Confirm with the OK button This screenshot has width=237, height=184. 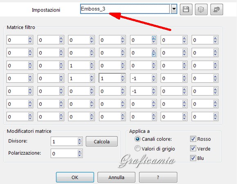coord(75,177)
